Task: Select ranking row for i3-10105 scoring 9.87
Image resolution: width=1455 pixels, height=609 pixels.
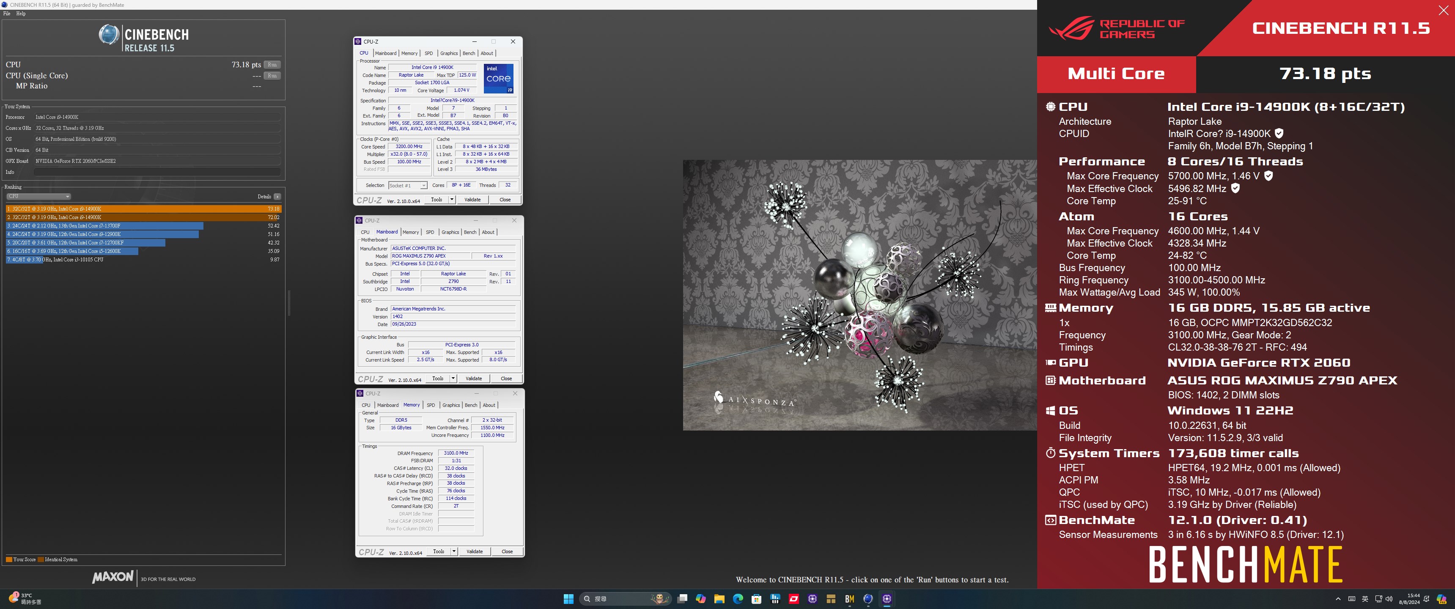Action: 143,260
